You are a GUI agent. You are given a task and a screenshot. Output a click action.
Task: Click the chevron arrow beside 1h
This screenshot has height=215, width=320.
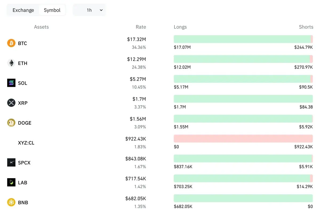tap(101, 10)
